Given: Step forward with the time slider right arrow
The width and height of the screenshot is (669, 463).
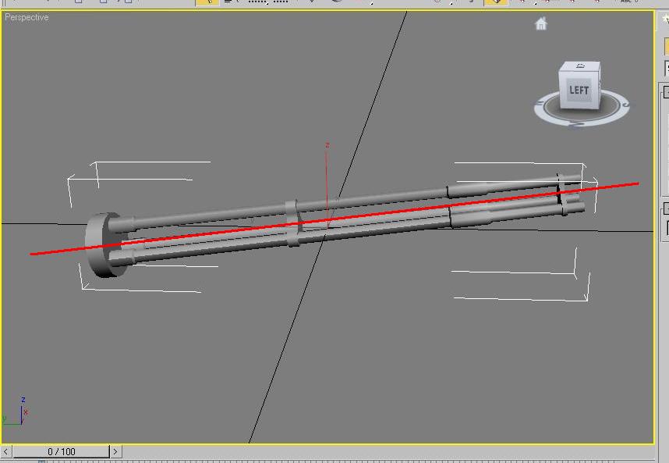Looking at the screenshot, I should [x=115, y=451].
